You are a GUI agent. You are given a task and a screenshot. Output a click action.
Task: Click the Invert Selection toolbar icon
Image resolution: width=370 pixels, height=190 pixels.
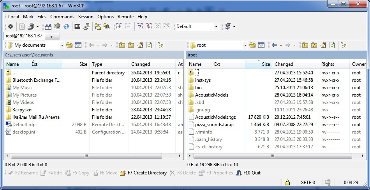pyautogui.click(x=149, y=26)
